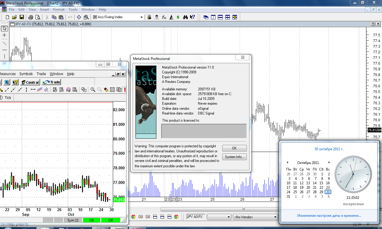382x229 pixels.
Task: Open the Acc/Swing Index indicator dropdown
Action: point(141,17)
